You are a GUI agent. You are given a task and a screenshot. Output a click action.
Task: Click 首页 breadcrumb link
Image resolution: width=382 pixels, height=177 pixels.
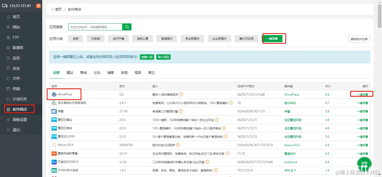tap(58, 9)
